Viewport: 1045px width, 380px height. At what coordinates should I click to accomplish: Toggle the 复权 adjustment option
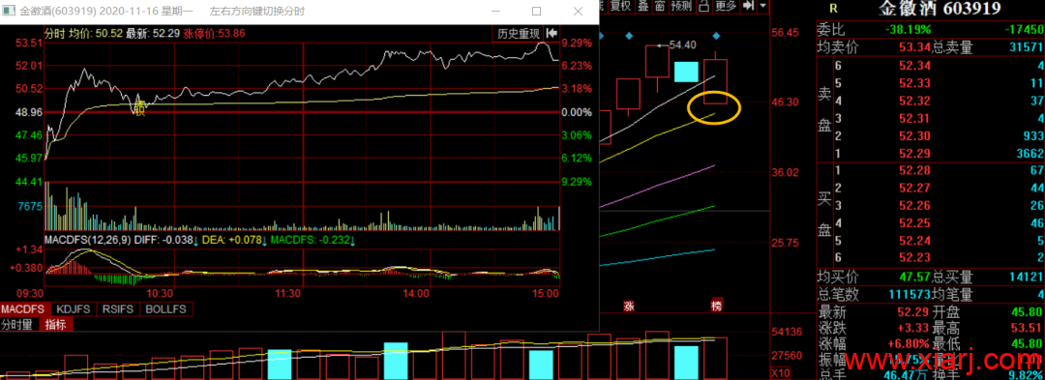tap(621, 6)
